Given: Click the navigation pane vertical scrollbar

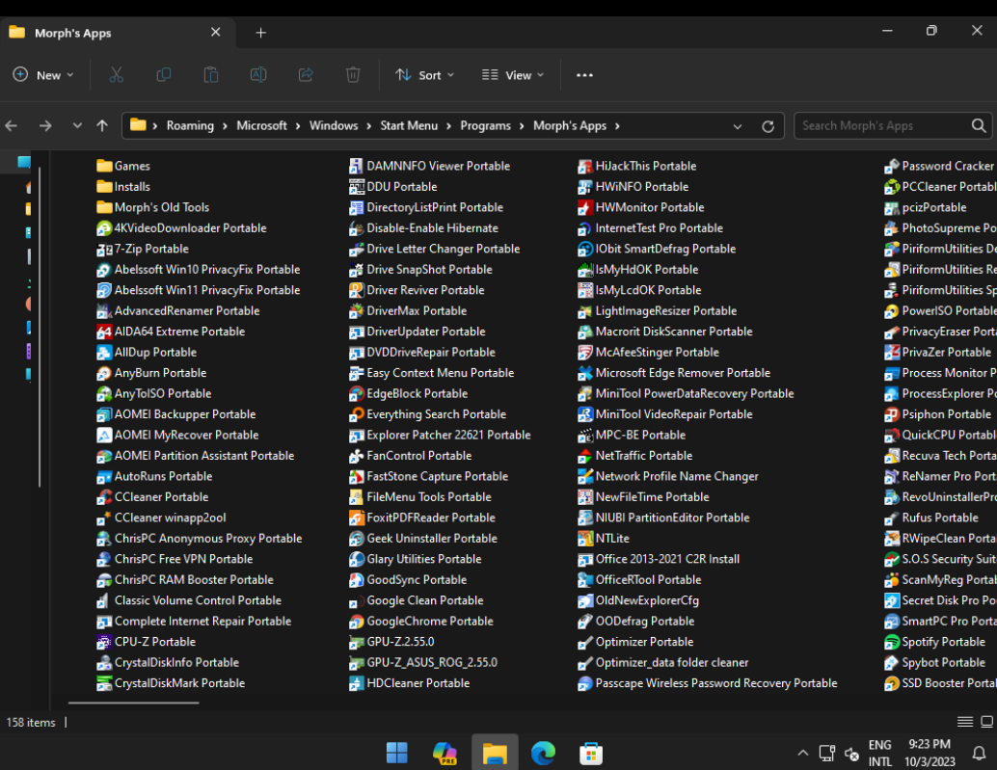Looking at the screenshot, I should click(40, 328).
